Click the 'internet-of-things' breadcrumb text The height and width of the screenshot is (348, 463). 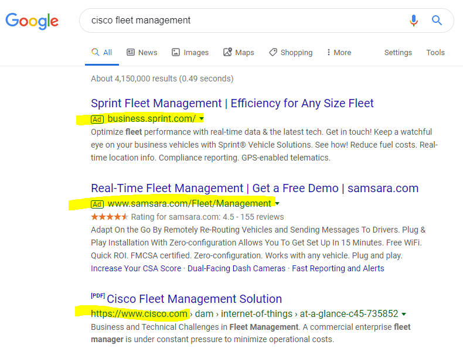point(257,314)
